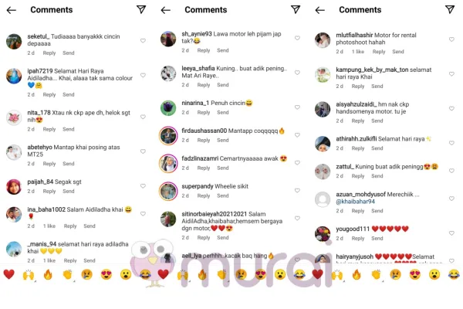The width and height of the screenshot is (463, 309).
Task: Open @khaibahar94 mention link
Action: (355, 202)
